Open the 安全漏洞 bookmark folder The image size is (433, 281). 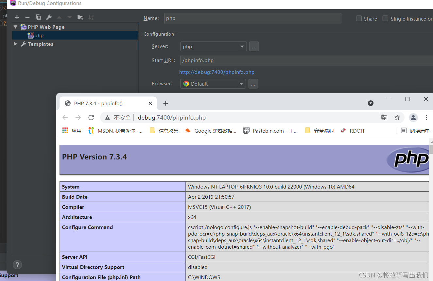point(319,131)
